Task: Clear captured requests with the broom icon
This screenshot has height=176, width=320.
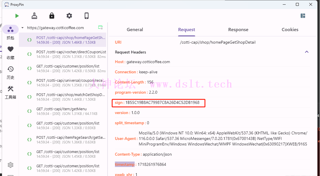Action: point(34,16)
